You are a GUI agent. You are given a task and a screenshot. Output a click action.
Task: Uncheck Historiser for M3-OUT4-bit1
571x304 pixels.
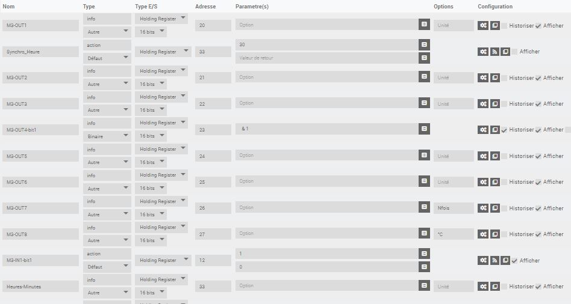(x=504, y=130)
